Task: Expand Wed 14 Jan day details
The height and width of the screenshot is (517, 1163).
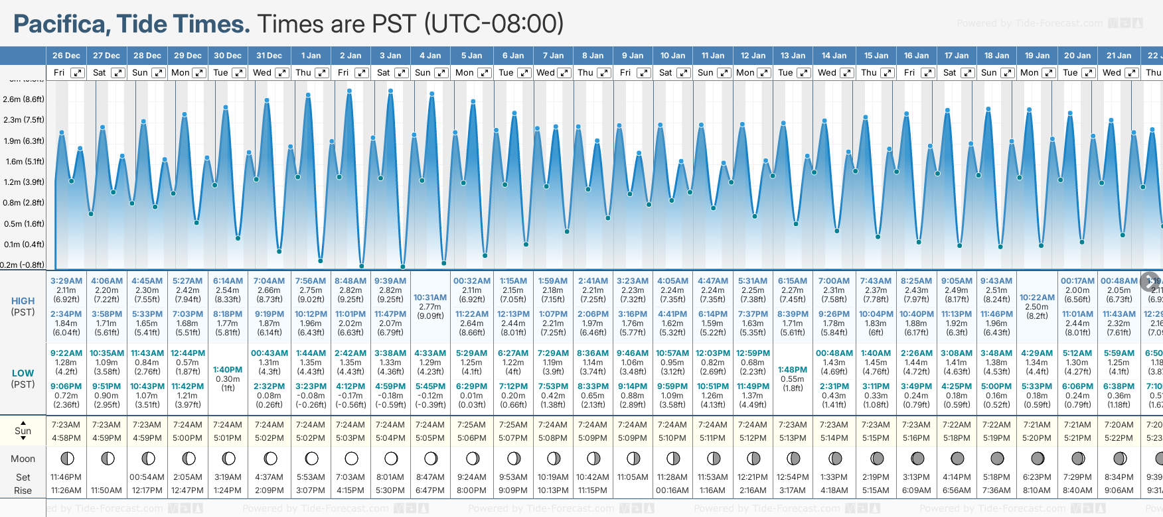Action: point(847,73)
